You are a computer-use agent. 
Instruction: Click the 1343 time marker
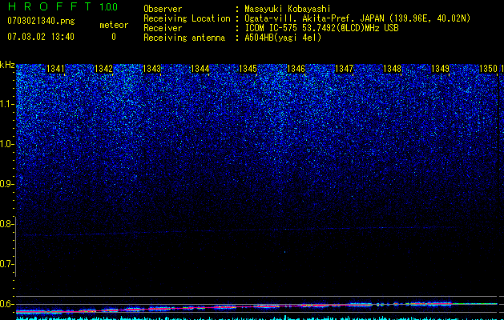click(x=151, y=69)
